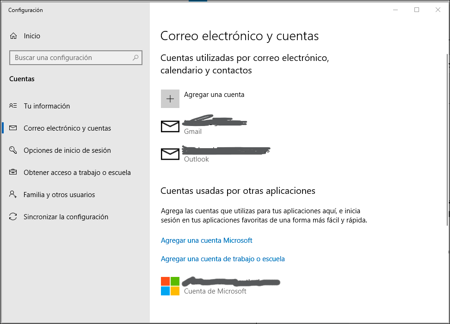Click the briefcase icon for work access
The image size is (450, 324).
pyautogui.click(x=13, y=173)
